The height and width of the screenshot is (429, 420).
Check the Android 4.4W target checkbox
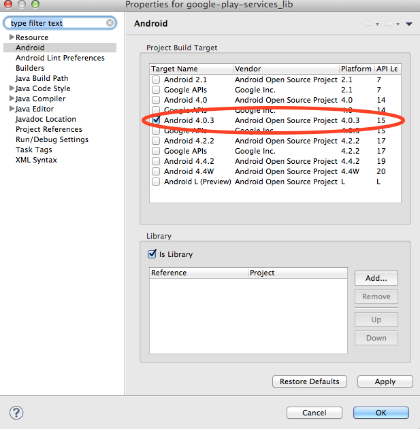[156, 171]
